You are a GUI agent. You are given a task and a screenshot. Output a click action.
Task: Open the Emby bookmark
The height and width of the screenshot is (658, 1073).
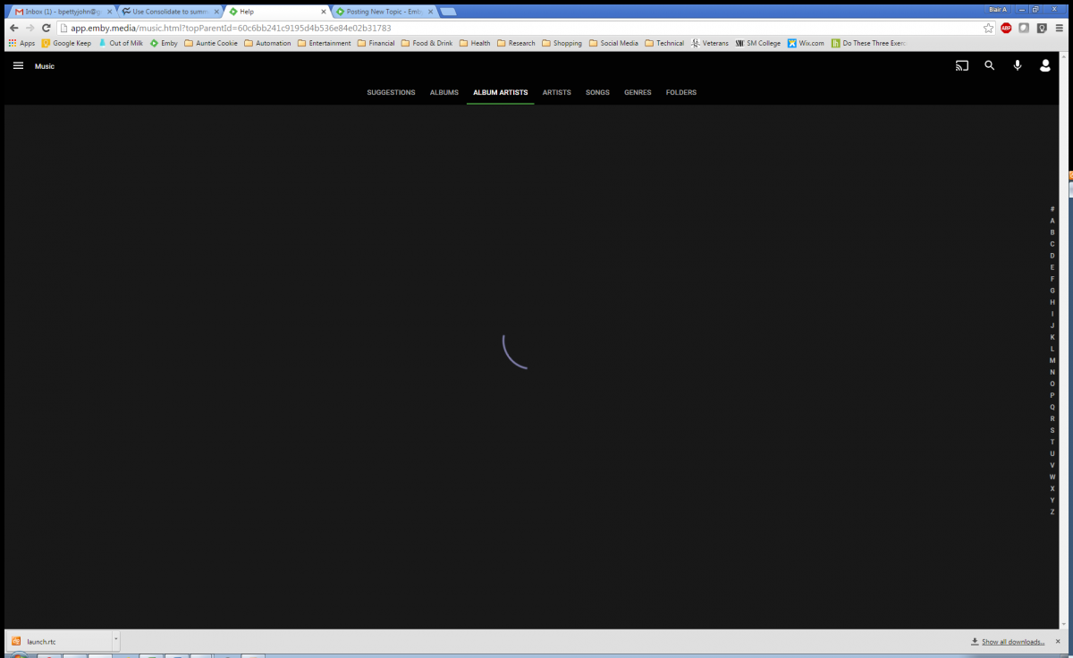click(164, 43)
